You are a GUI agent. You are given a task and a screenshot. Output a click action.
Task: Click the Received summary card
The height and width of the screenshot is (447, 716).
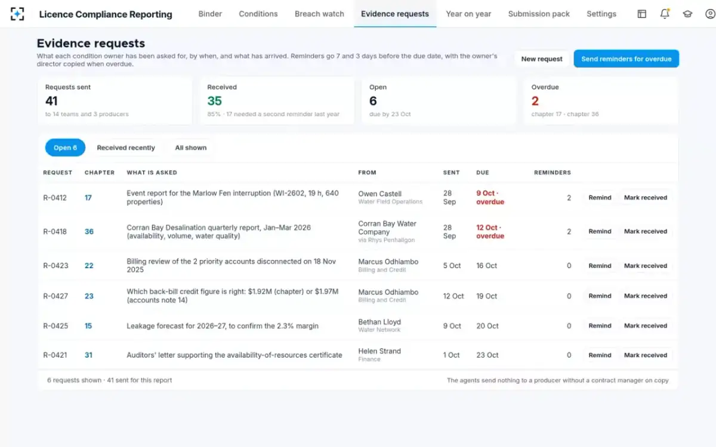pos(276,101)
